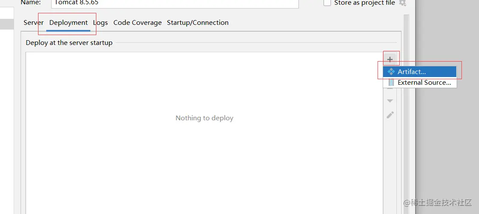Open the Startup/Connection tab
The height and width of the screenshot is (214, 479).
point(198,23)
